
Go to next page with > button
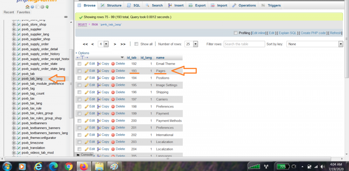click(x=115, y=44)
